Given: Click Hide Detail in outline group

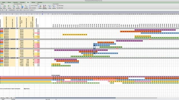Looking at the screenshot, I should pos(60,8).
